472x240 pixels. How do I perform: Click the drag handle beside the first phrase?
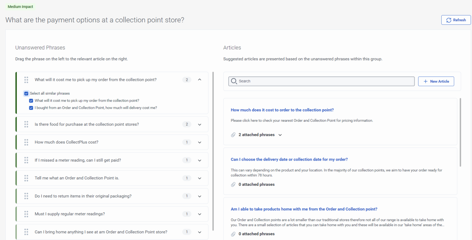[x=26, y=80]
